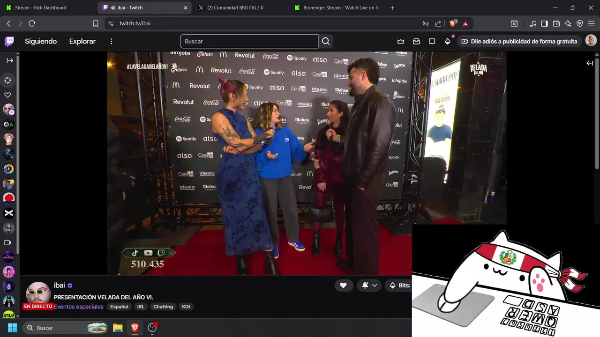Screen dimensions: 600x337
Task: Focus the Twitch Buscar search field
Action: [x=249, y=41]
